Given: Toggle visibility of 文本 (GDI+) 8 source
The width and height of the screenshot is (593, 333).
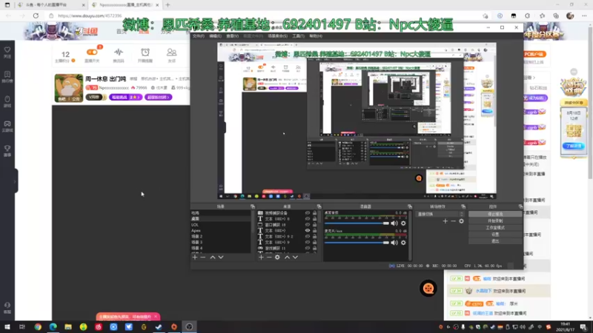Looking at the screenshot, I should coord(308,218).
